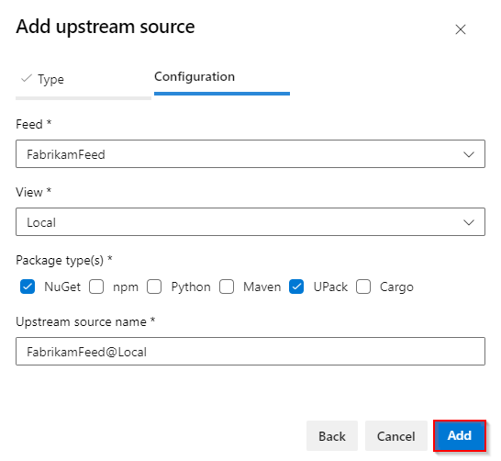Click the Back button
This screenshot has width=501, height=461.
tap(332, 435)
